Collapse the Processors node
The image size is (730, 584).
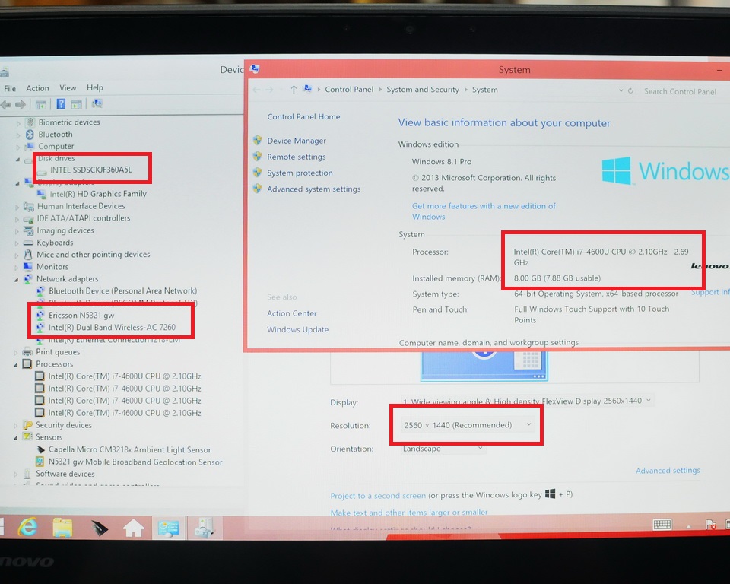[16, 365]
